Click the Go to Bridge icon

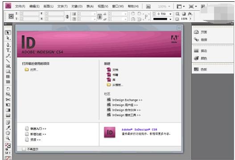[x=148, y=6]
